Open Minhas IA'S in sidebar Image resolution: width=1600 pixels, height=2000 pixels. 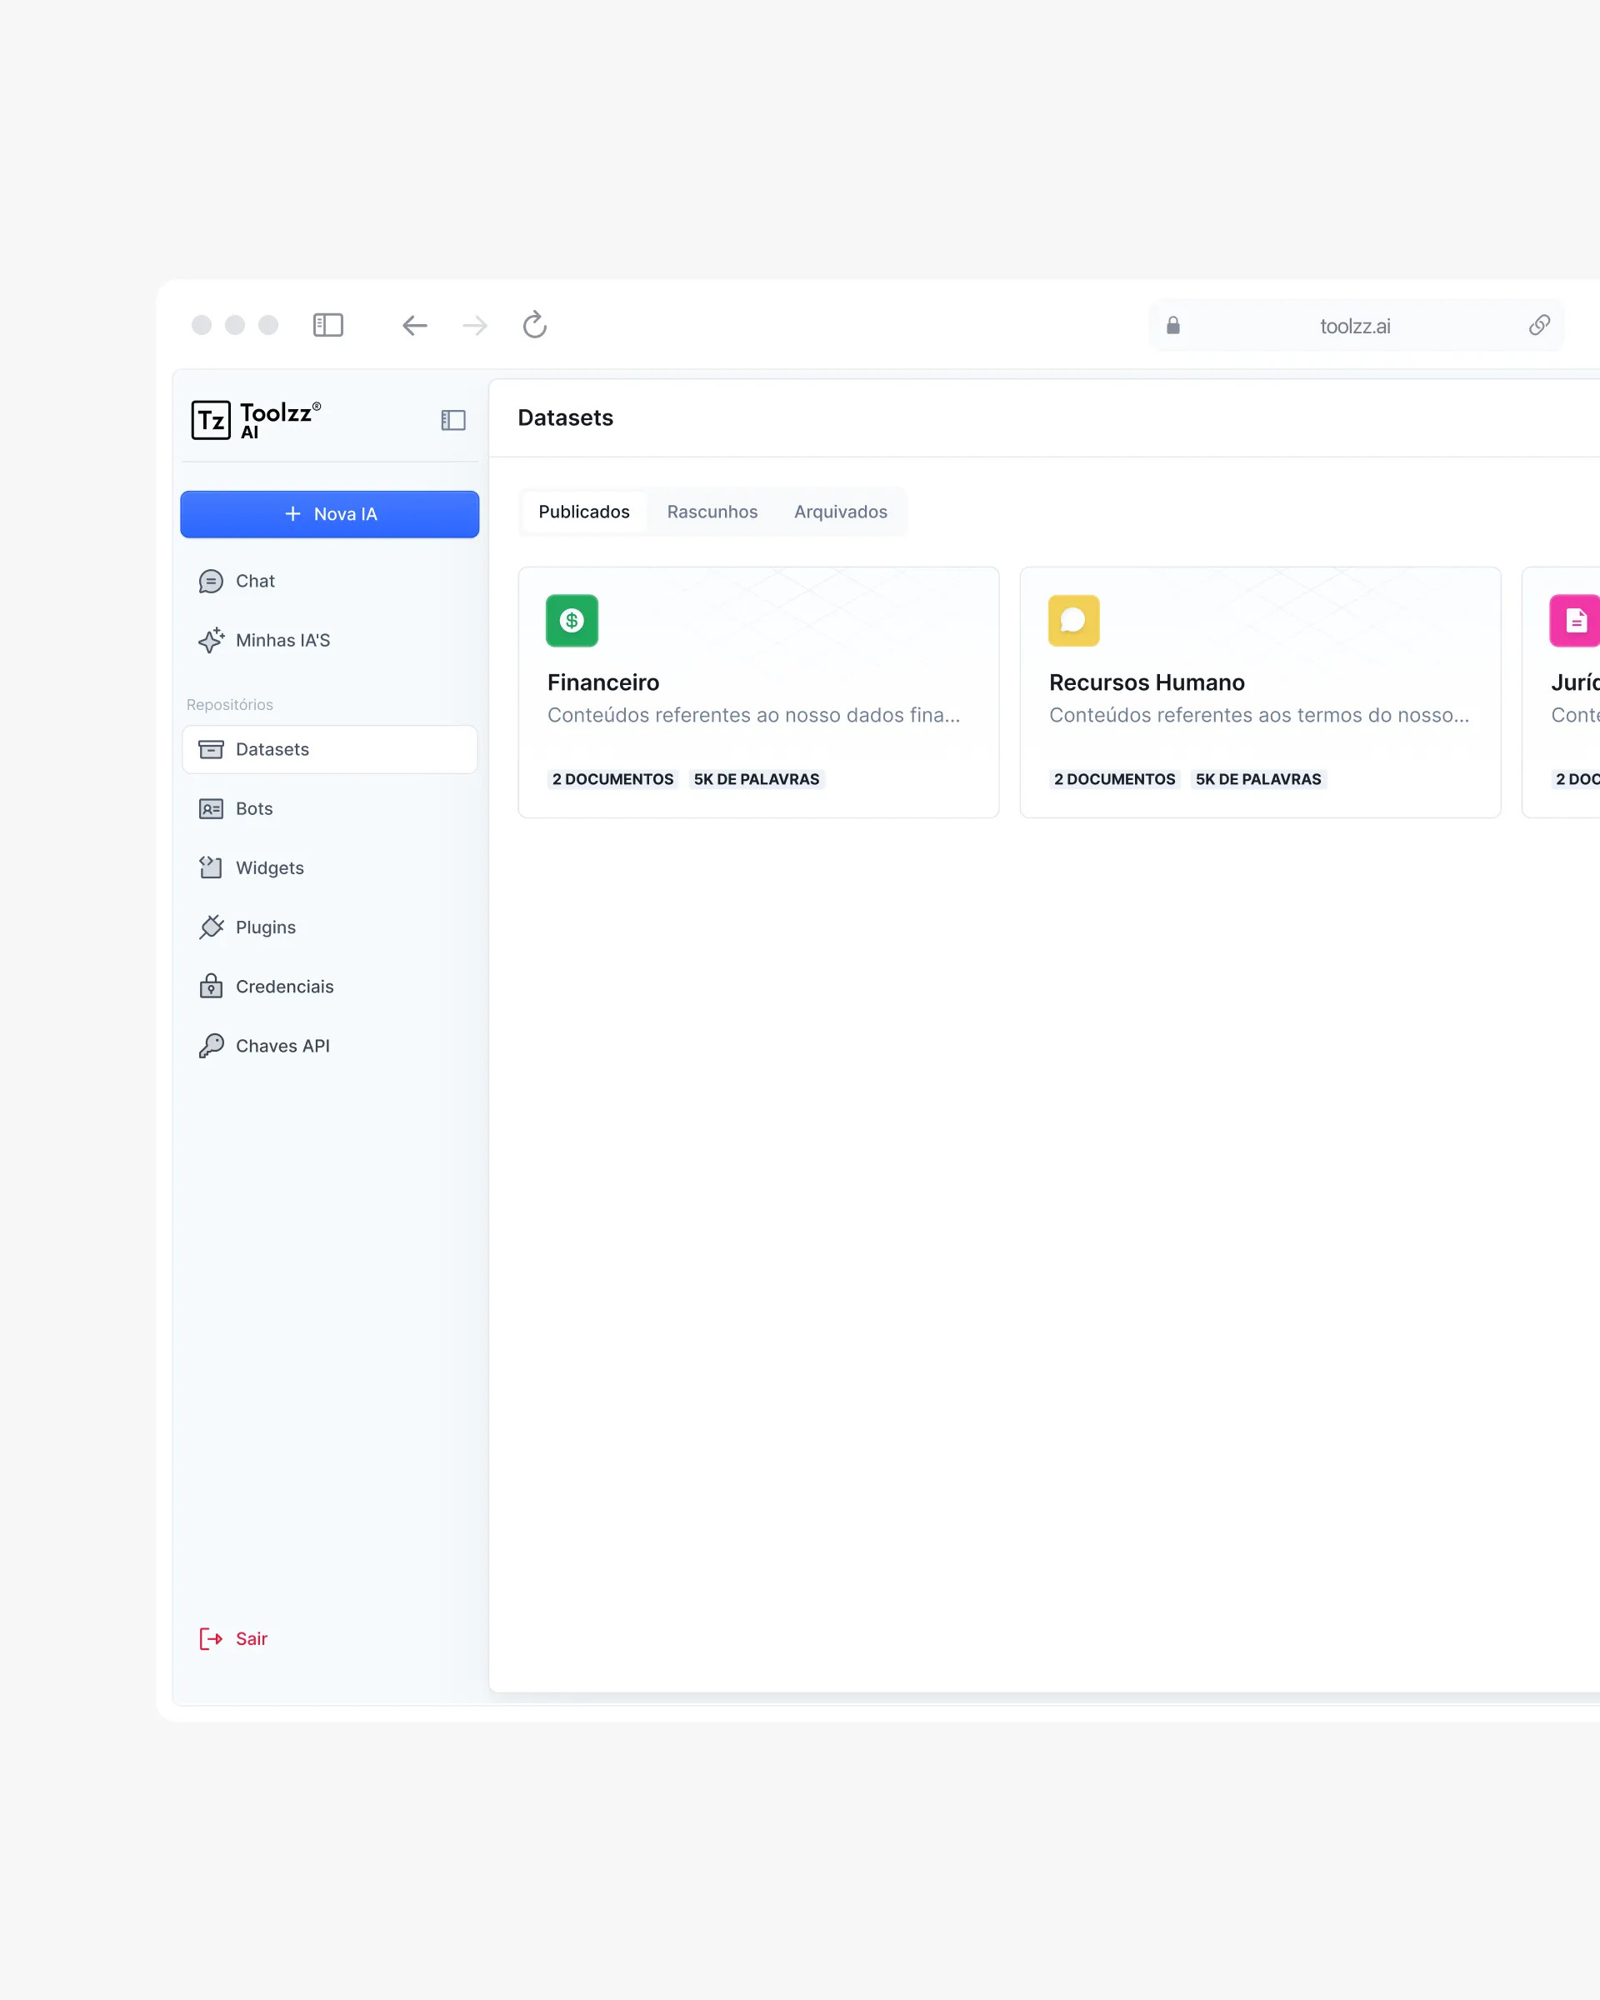pos(282,640)
